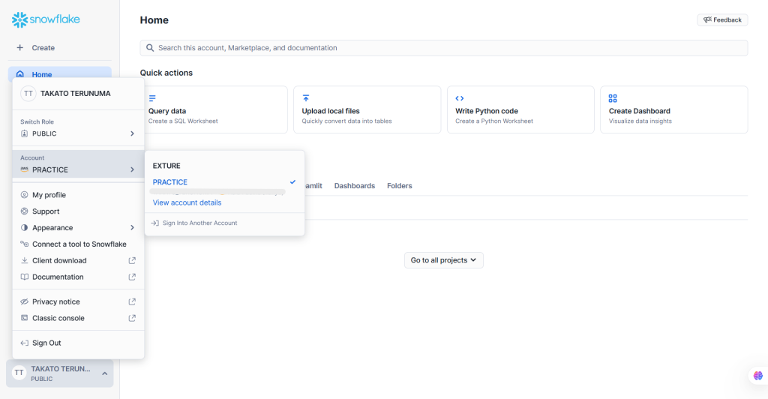Screen dimensions: 768x399
Task: Click the Client download arrow icon
Action: [25, 260]
